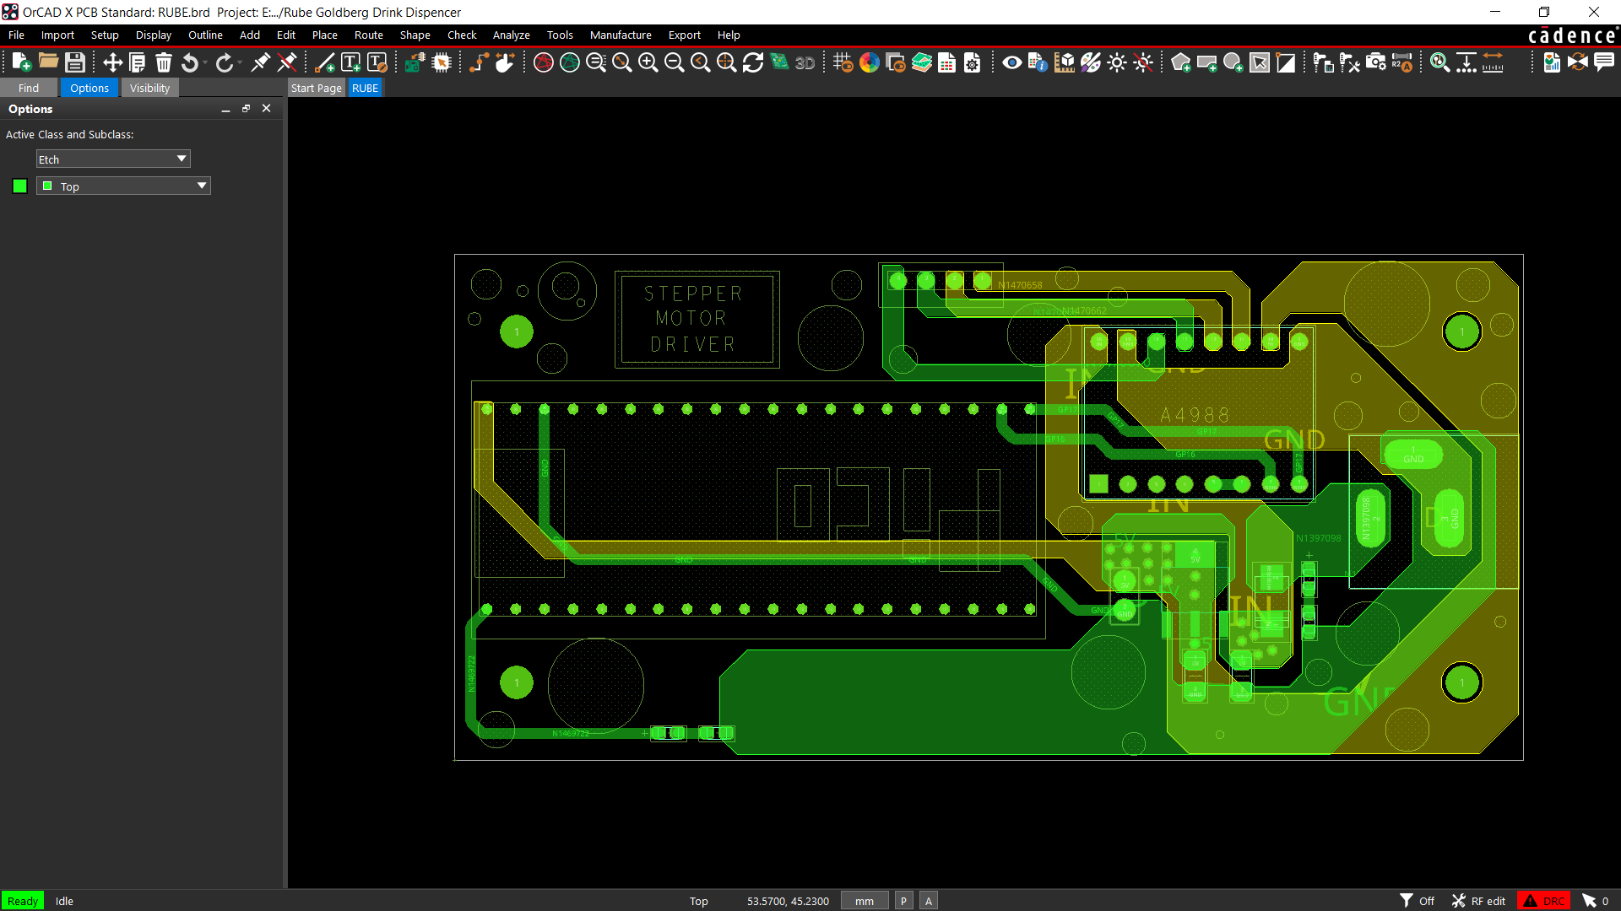1621x911 pixels.
Task: Click the Show Element info icon
Action: (1038, 62)
